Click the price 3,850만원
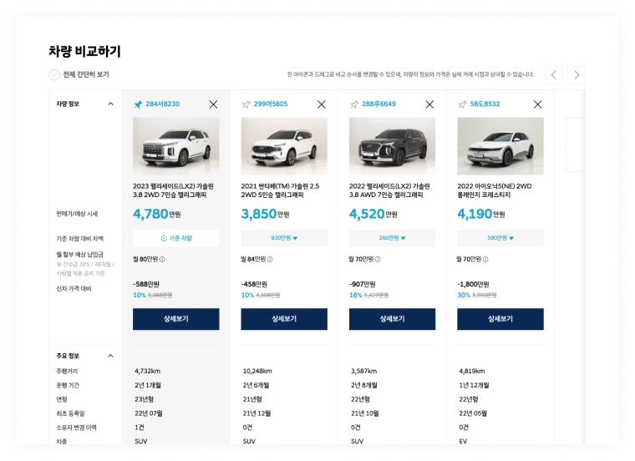This screenshot has width=635, height=461. pyautogui.click(x=265, y=214)
